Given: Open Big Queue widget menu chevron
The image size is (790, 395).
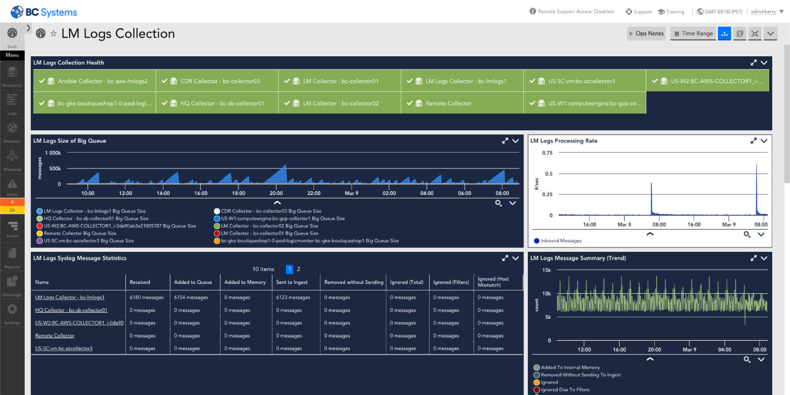Looking at the screenshot, I should pyautogui.click(x=515, y=141).
